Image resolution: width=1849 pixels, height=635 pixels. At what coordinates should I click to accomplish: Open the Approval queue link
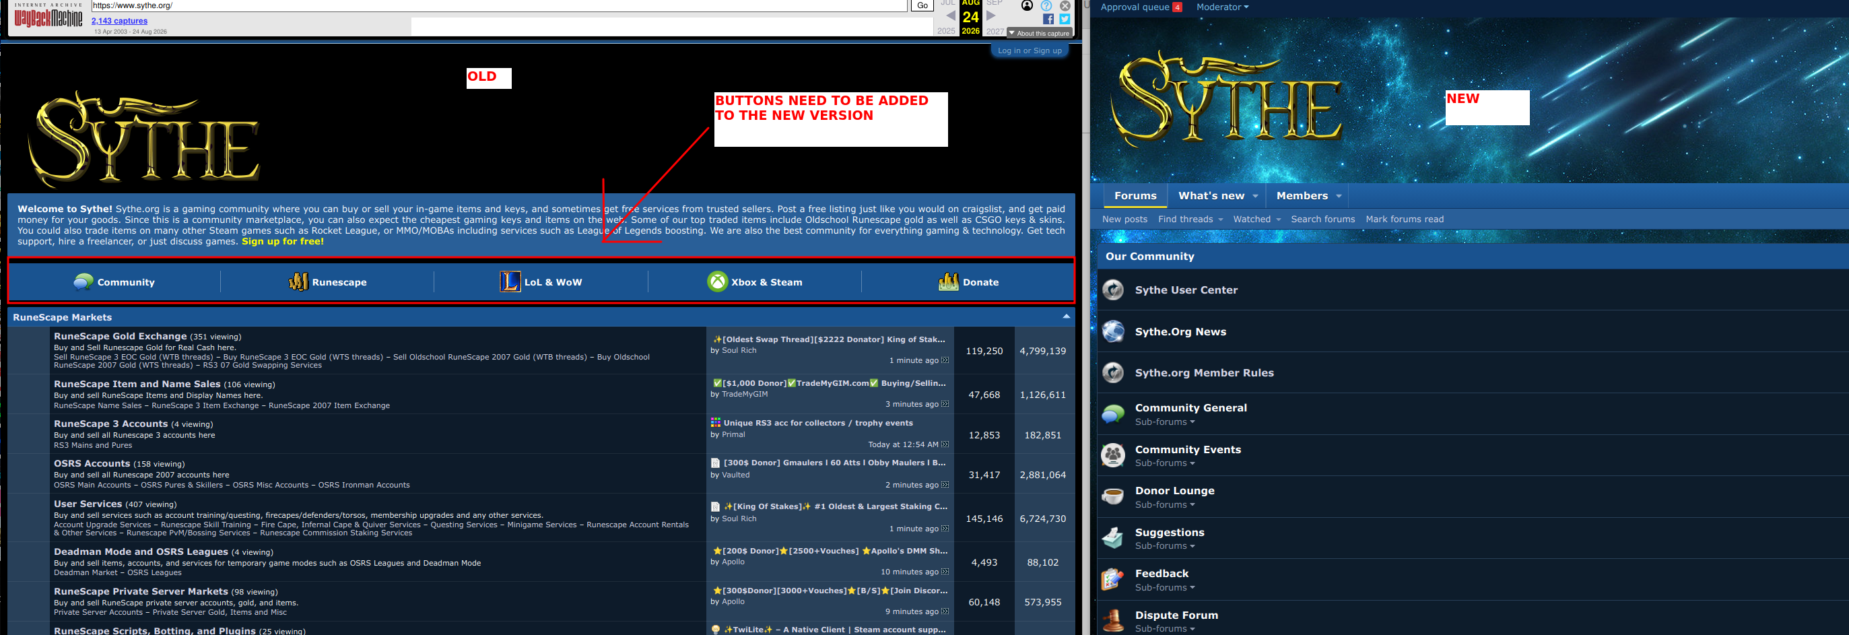[1141, 7]
